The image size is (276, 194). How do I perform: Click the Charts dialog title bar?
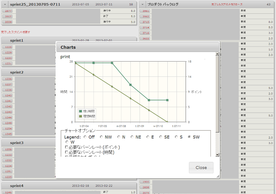coord(138,47)
